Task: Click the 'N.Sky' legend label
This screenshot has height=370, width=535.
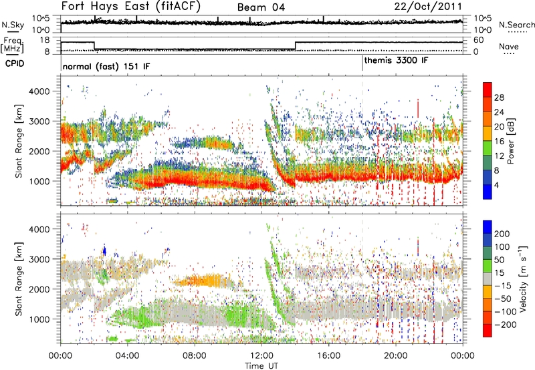Action: tap(13, 25)
